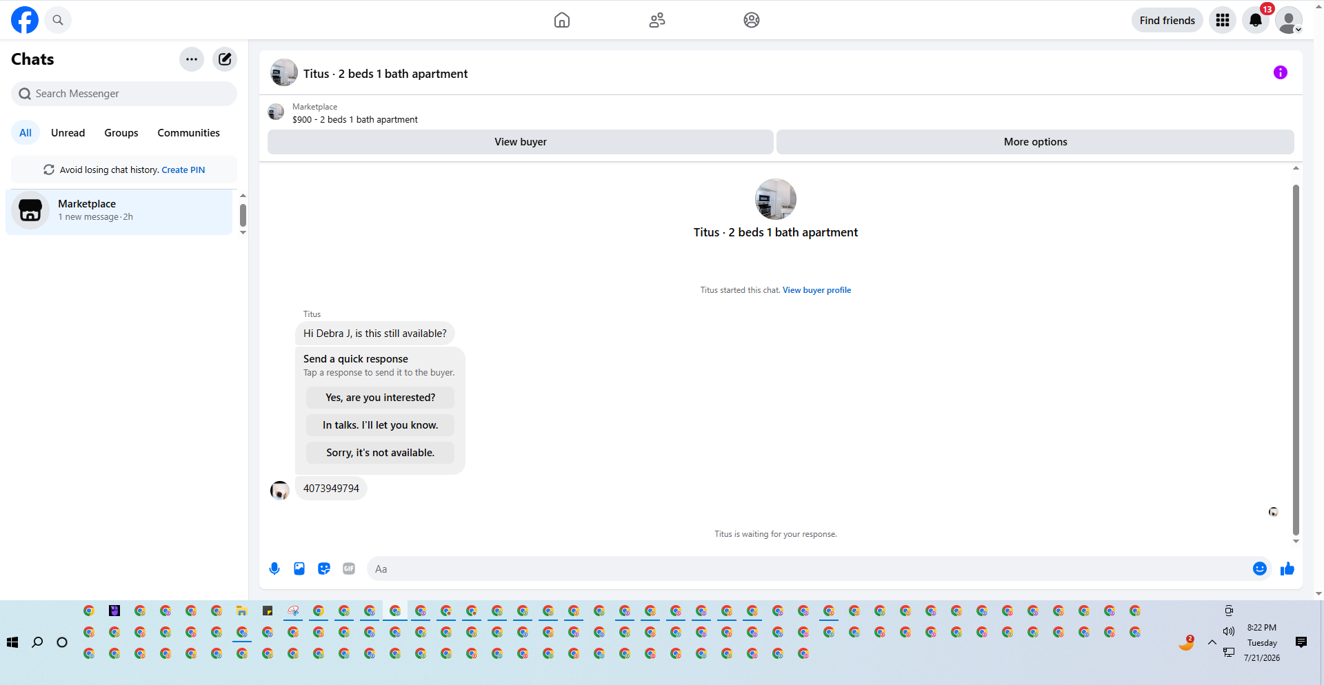Open the Facebook search magnifier
Viewport: 1324px width, 685px height.
point(58,20)
